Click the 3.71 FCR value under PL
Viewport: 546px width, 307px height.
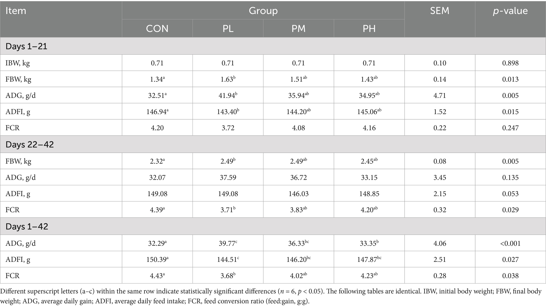click(x=228, y=210)
